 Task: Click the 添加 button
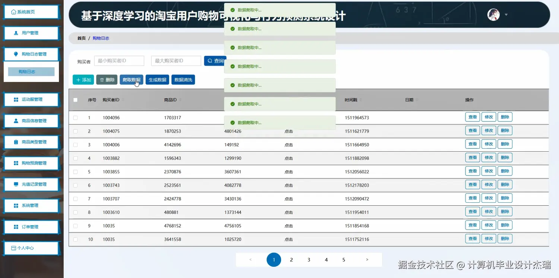83,80
